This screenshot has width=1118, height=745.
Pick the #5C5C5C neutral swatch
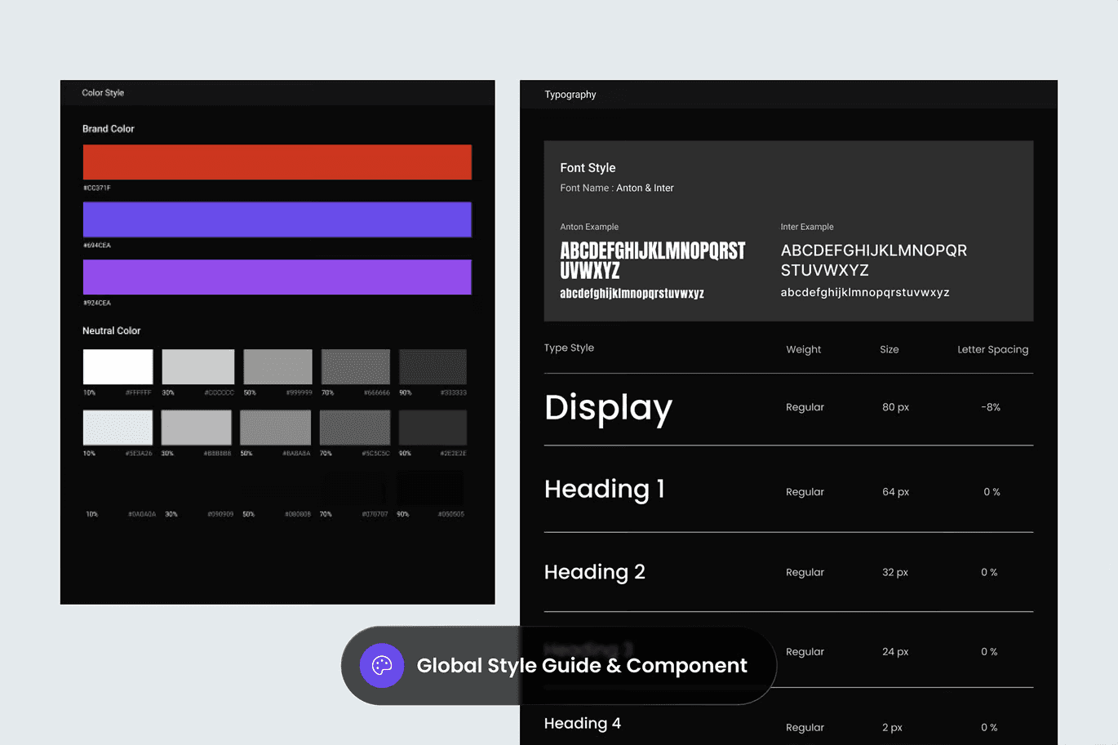(x=355, y=428)
